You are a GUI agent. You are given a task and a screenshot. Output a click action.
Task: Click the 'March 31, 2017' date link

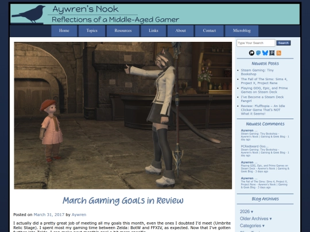[x=49, y=215]
